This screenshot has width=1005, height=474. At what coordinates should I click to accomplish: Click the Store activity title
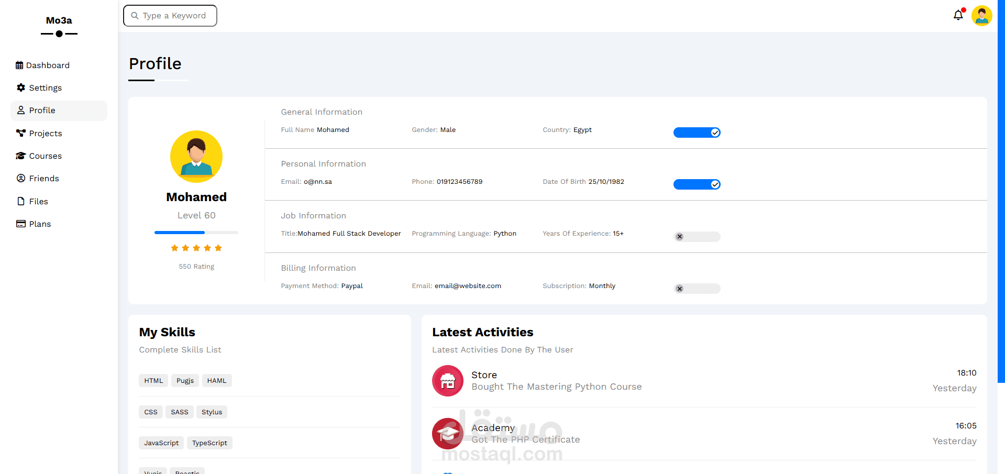coord(484,375)
